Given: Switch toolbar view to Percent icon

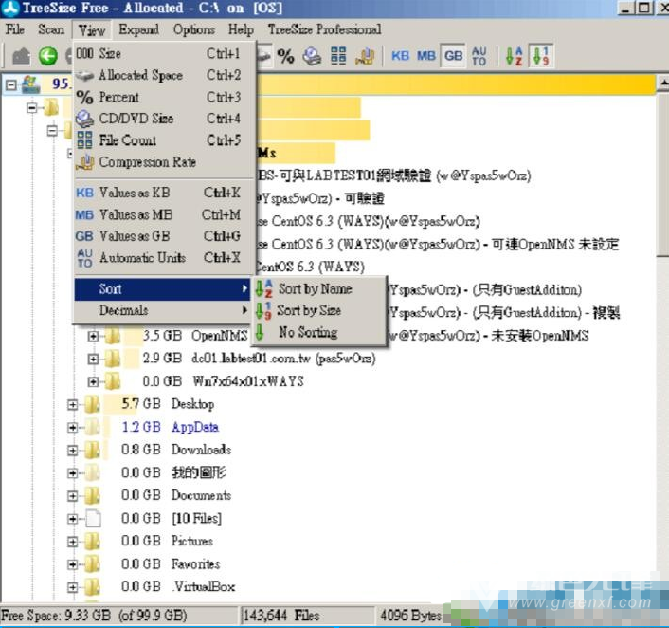Looking at the screenshot, I should point(285,56).
